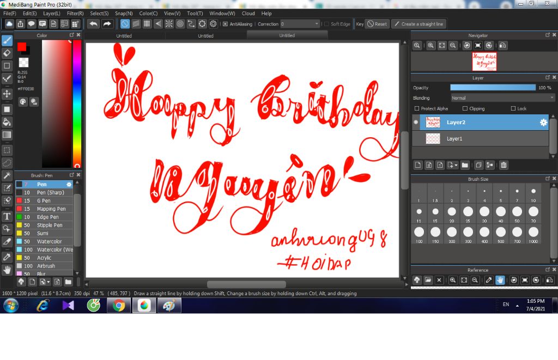Select the G Pen brush
Screen dimensions: 558x360
point(44,200)
